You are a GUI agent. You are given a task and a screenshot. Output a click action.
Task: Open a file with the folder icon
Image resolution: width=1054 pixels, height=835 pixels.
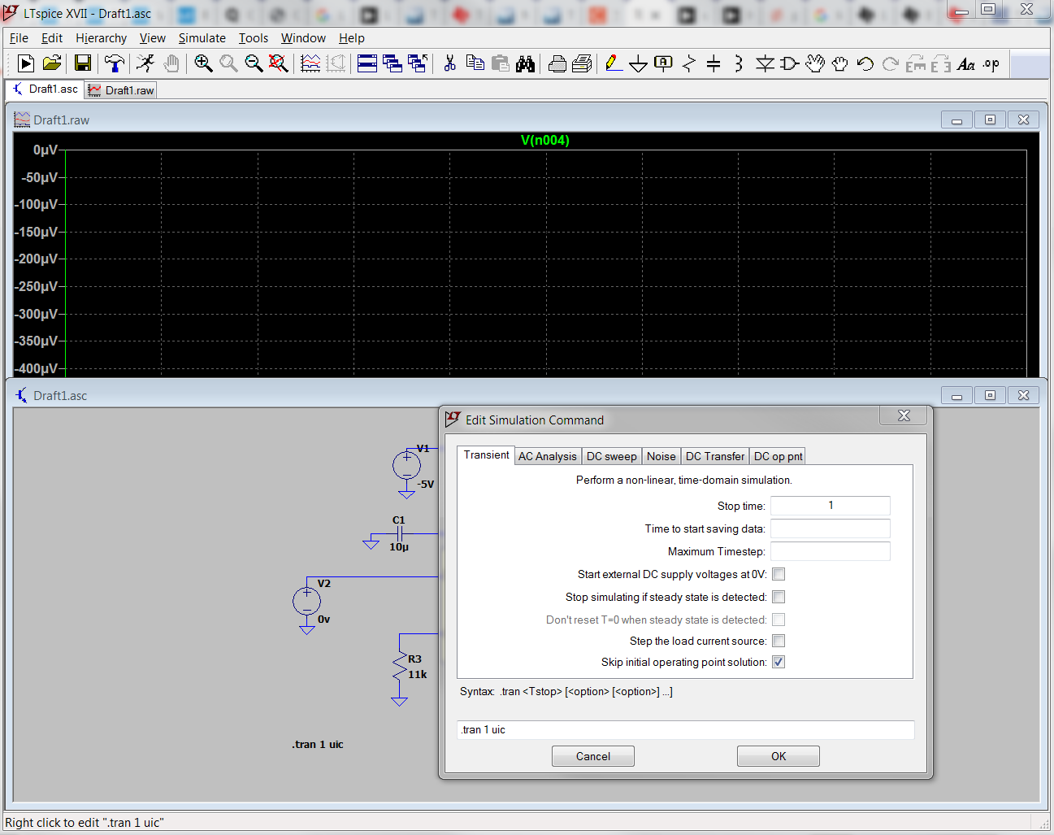coord(52,63)
